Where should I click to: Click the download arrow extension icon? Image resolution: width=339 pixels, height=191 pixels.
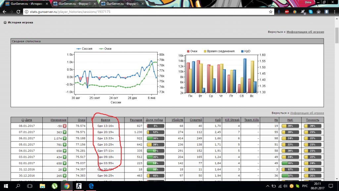326,12
